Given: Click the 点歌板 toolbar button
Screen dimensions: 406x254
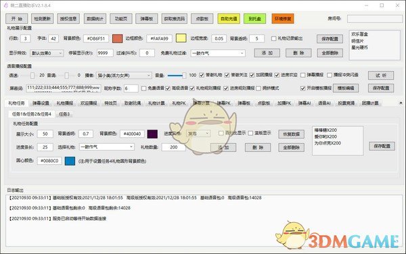Looking at the screenshot, I should 202,19.
